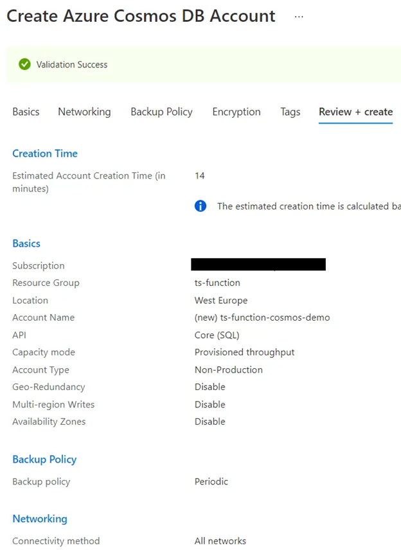Click the Account Name field label

click(x=44, y=317)
